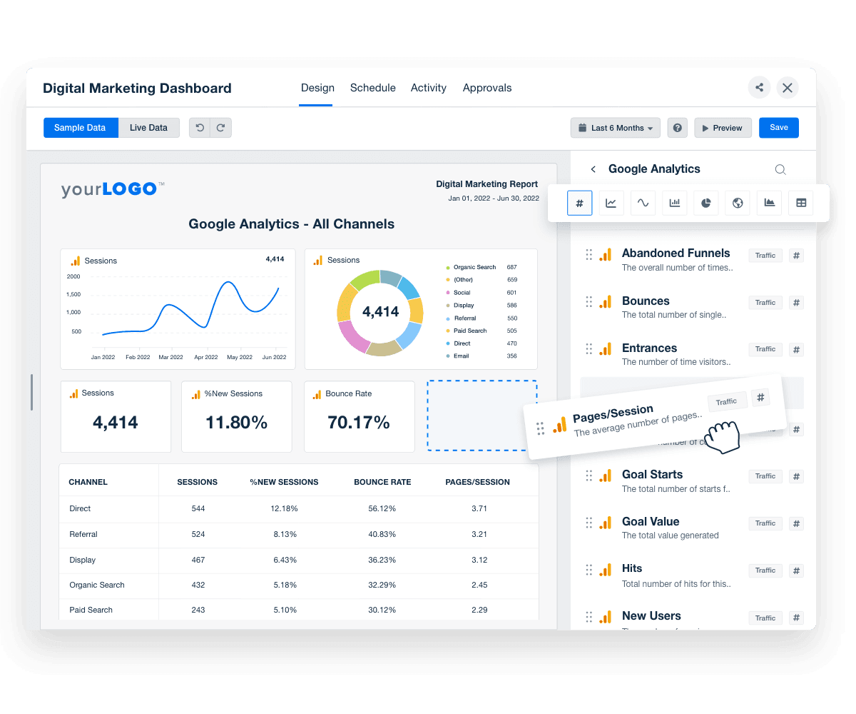Viewport: 856px width, 714px height.
Task: Click the share icon near the close button
Action: click(x=759, y=87)
